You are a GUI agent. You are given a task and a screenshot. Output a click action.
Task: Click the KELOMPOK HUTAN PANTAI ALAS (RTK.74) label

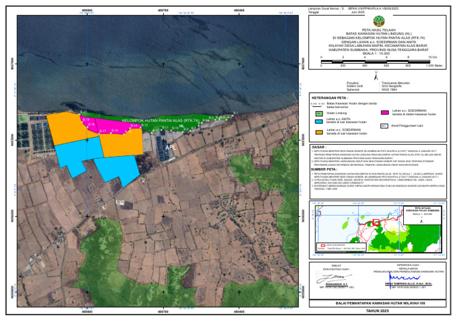click(160, 121)
